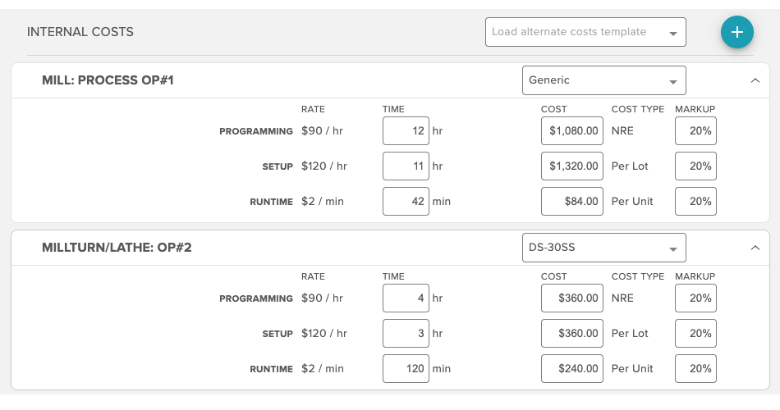Select the Mill setup cost field $1,320.00
This screenshot has height=410, width=780.
[572, 166]
